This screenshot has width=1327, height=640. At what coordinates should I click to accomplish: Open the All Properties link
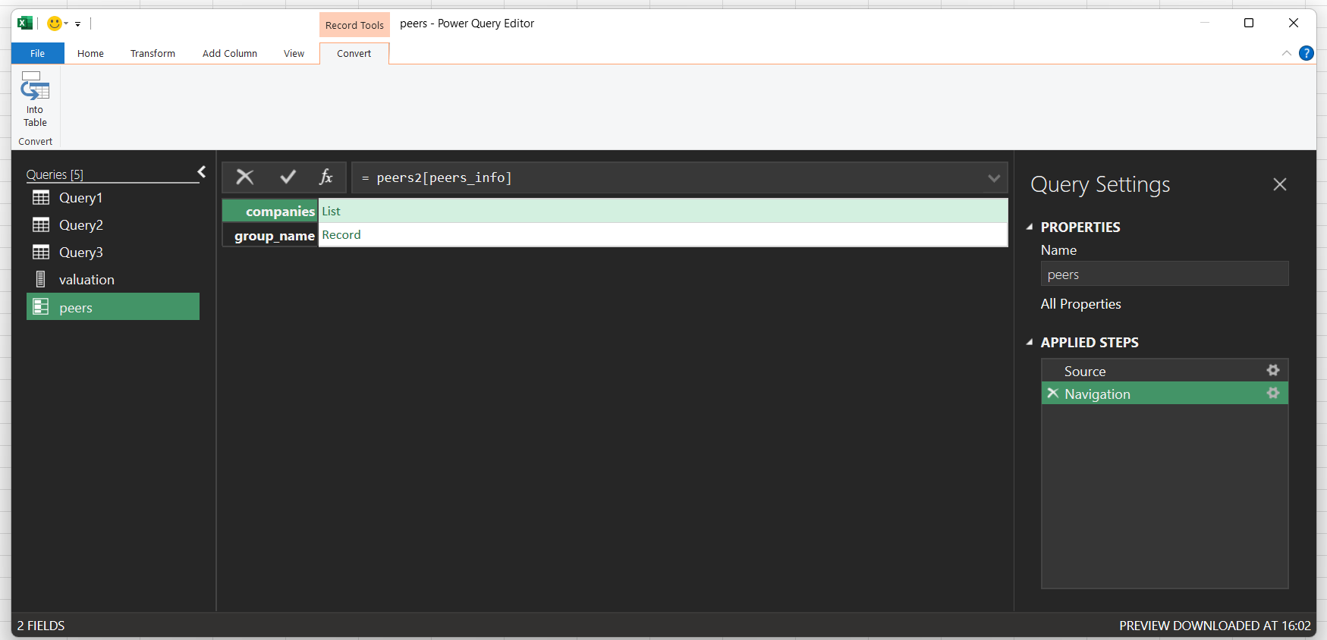point(1080,304)
